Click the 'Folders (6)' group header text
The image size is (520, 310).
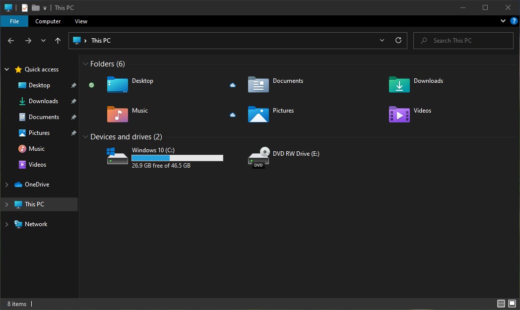click(x=108, y=63)
